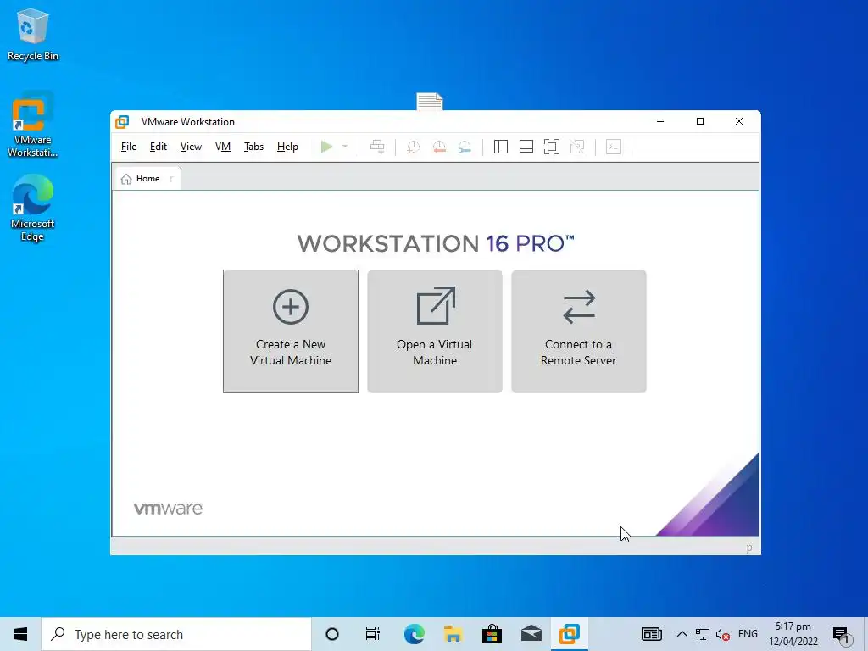Toggle the thumbnail bar view icon
868x651 pixels.
pos(526,147)
